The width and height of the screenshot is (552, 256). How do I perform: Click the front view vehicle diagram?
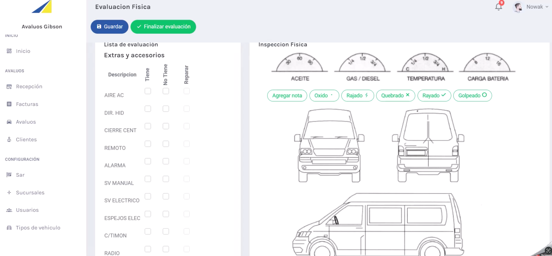[x=329, y=145]
